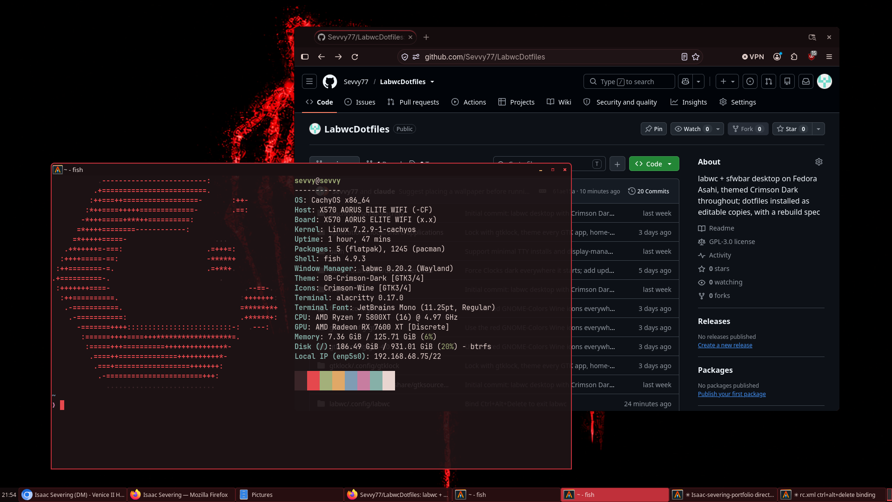Open the list all tabs icon
The image size is (892, 502).
pos(812,37)
